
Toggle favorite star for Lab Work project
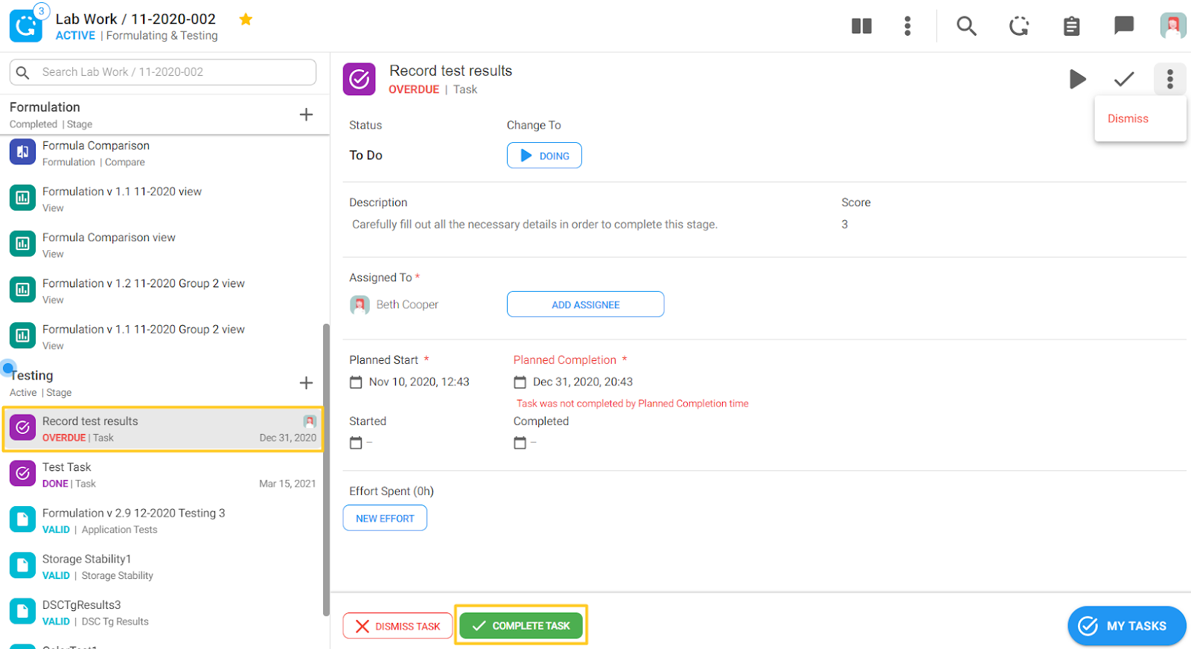coord(246,19)
